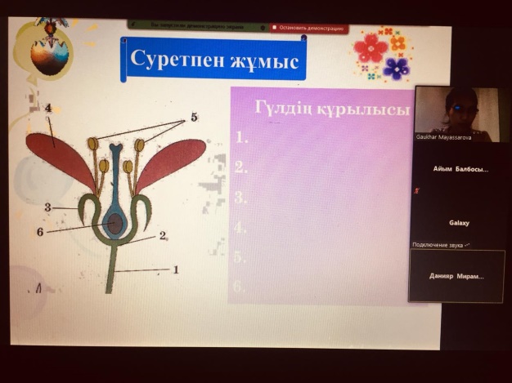Viewport: 512px width, 383px height.
Task: Click list number 3. in the purple panel
Action: [x=240, y=197]
